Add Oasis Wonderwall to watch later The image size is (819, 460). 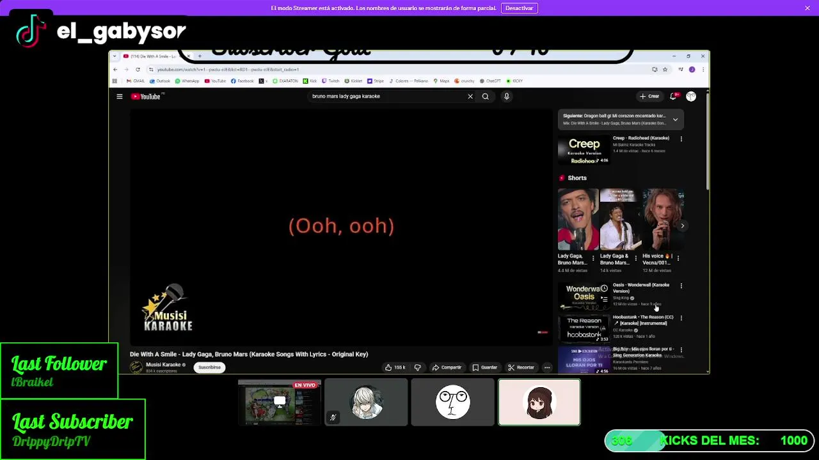(x=604, y=289)
